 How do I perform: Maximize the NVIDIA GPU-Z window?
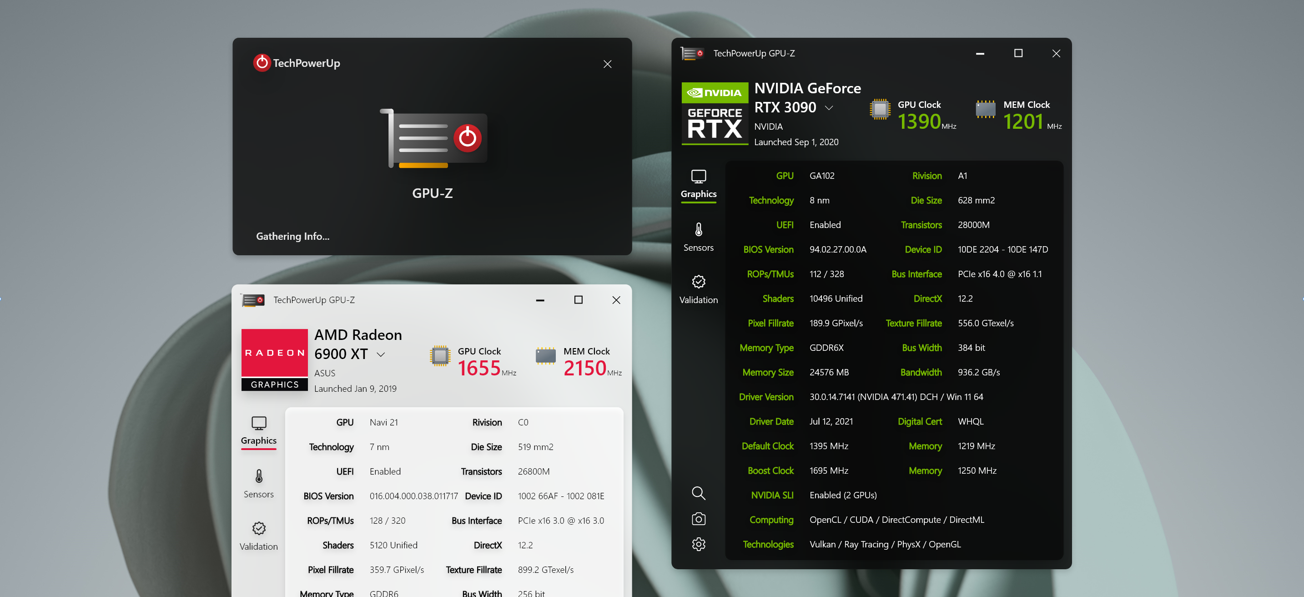pos(1018,53)
